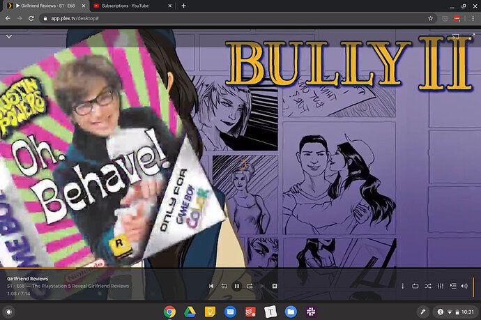Screen dimensions: 481x320
Task: Mute the audio using speaker icon
Action: [x=464, y=286]
